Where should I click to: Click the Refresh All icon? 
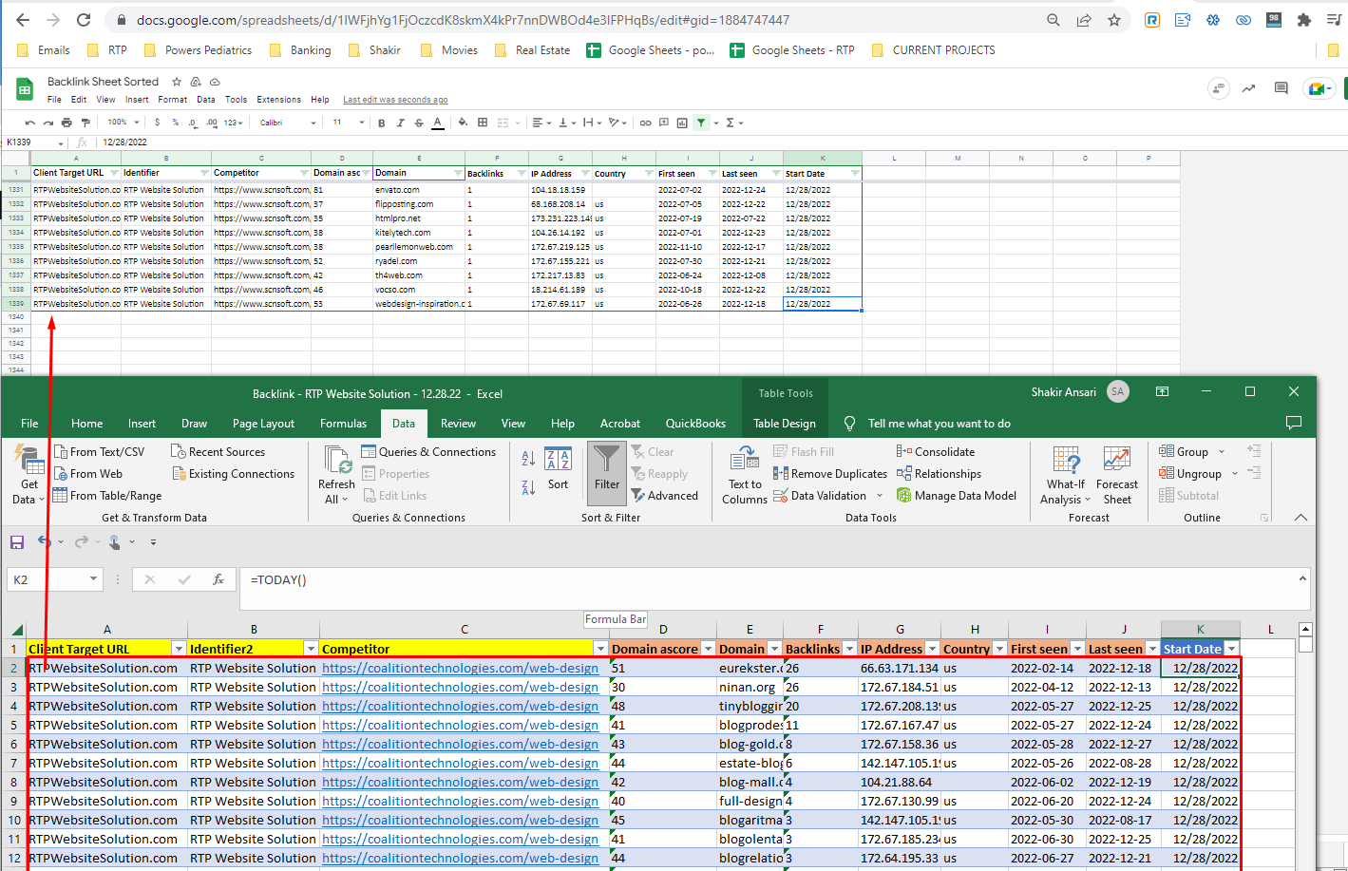[x=336, y=475]
